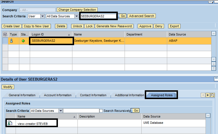The image size is (218, 134).
Task: Click the green status indicator icon
Action: point(23,41)
